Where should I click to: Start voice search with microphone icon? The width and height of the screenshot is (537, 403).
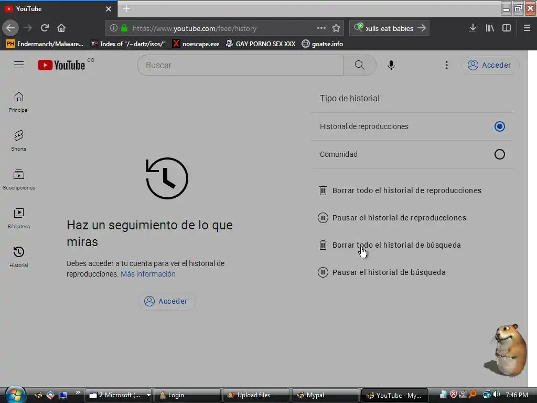(391, 65)
